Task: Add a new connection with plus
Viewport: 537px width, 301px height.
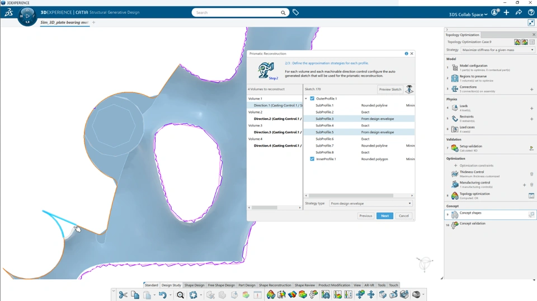Action: tap(531, 90)
